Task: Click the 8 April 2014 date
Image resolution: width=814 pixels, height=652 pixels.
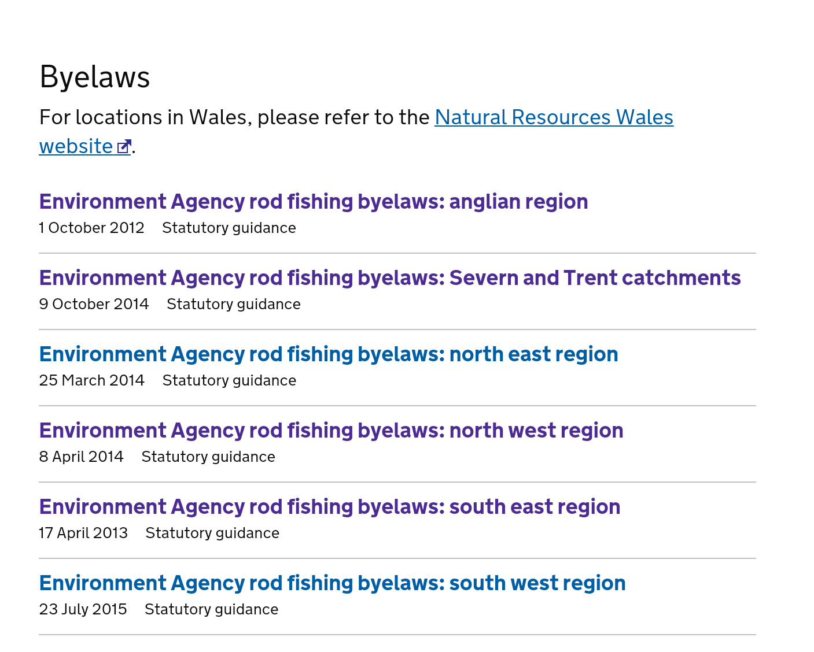Action: coord(81,457)
